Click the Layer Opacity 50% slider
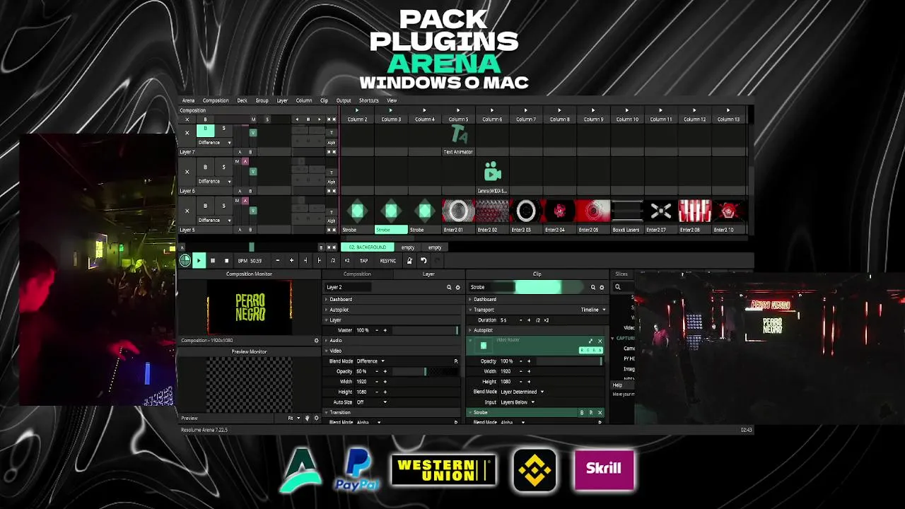This screenshot has width=905, height=509. pyautogui.click(x=425, y=371)
